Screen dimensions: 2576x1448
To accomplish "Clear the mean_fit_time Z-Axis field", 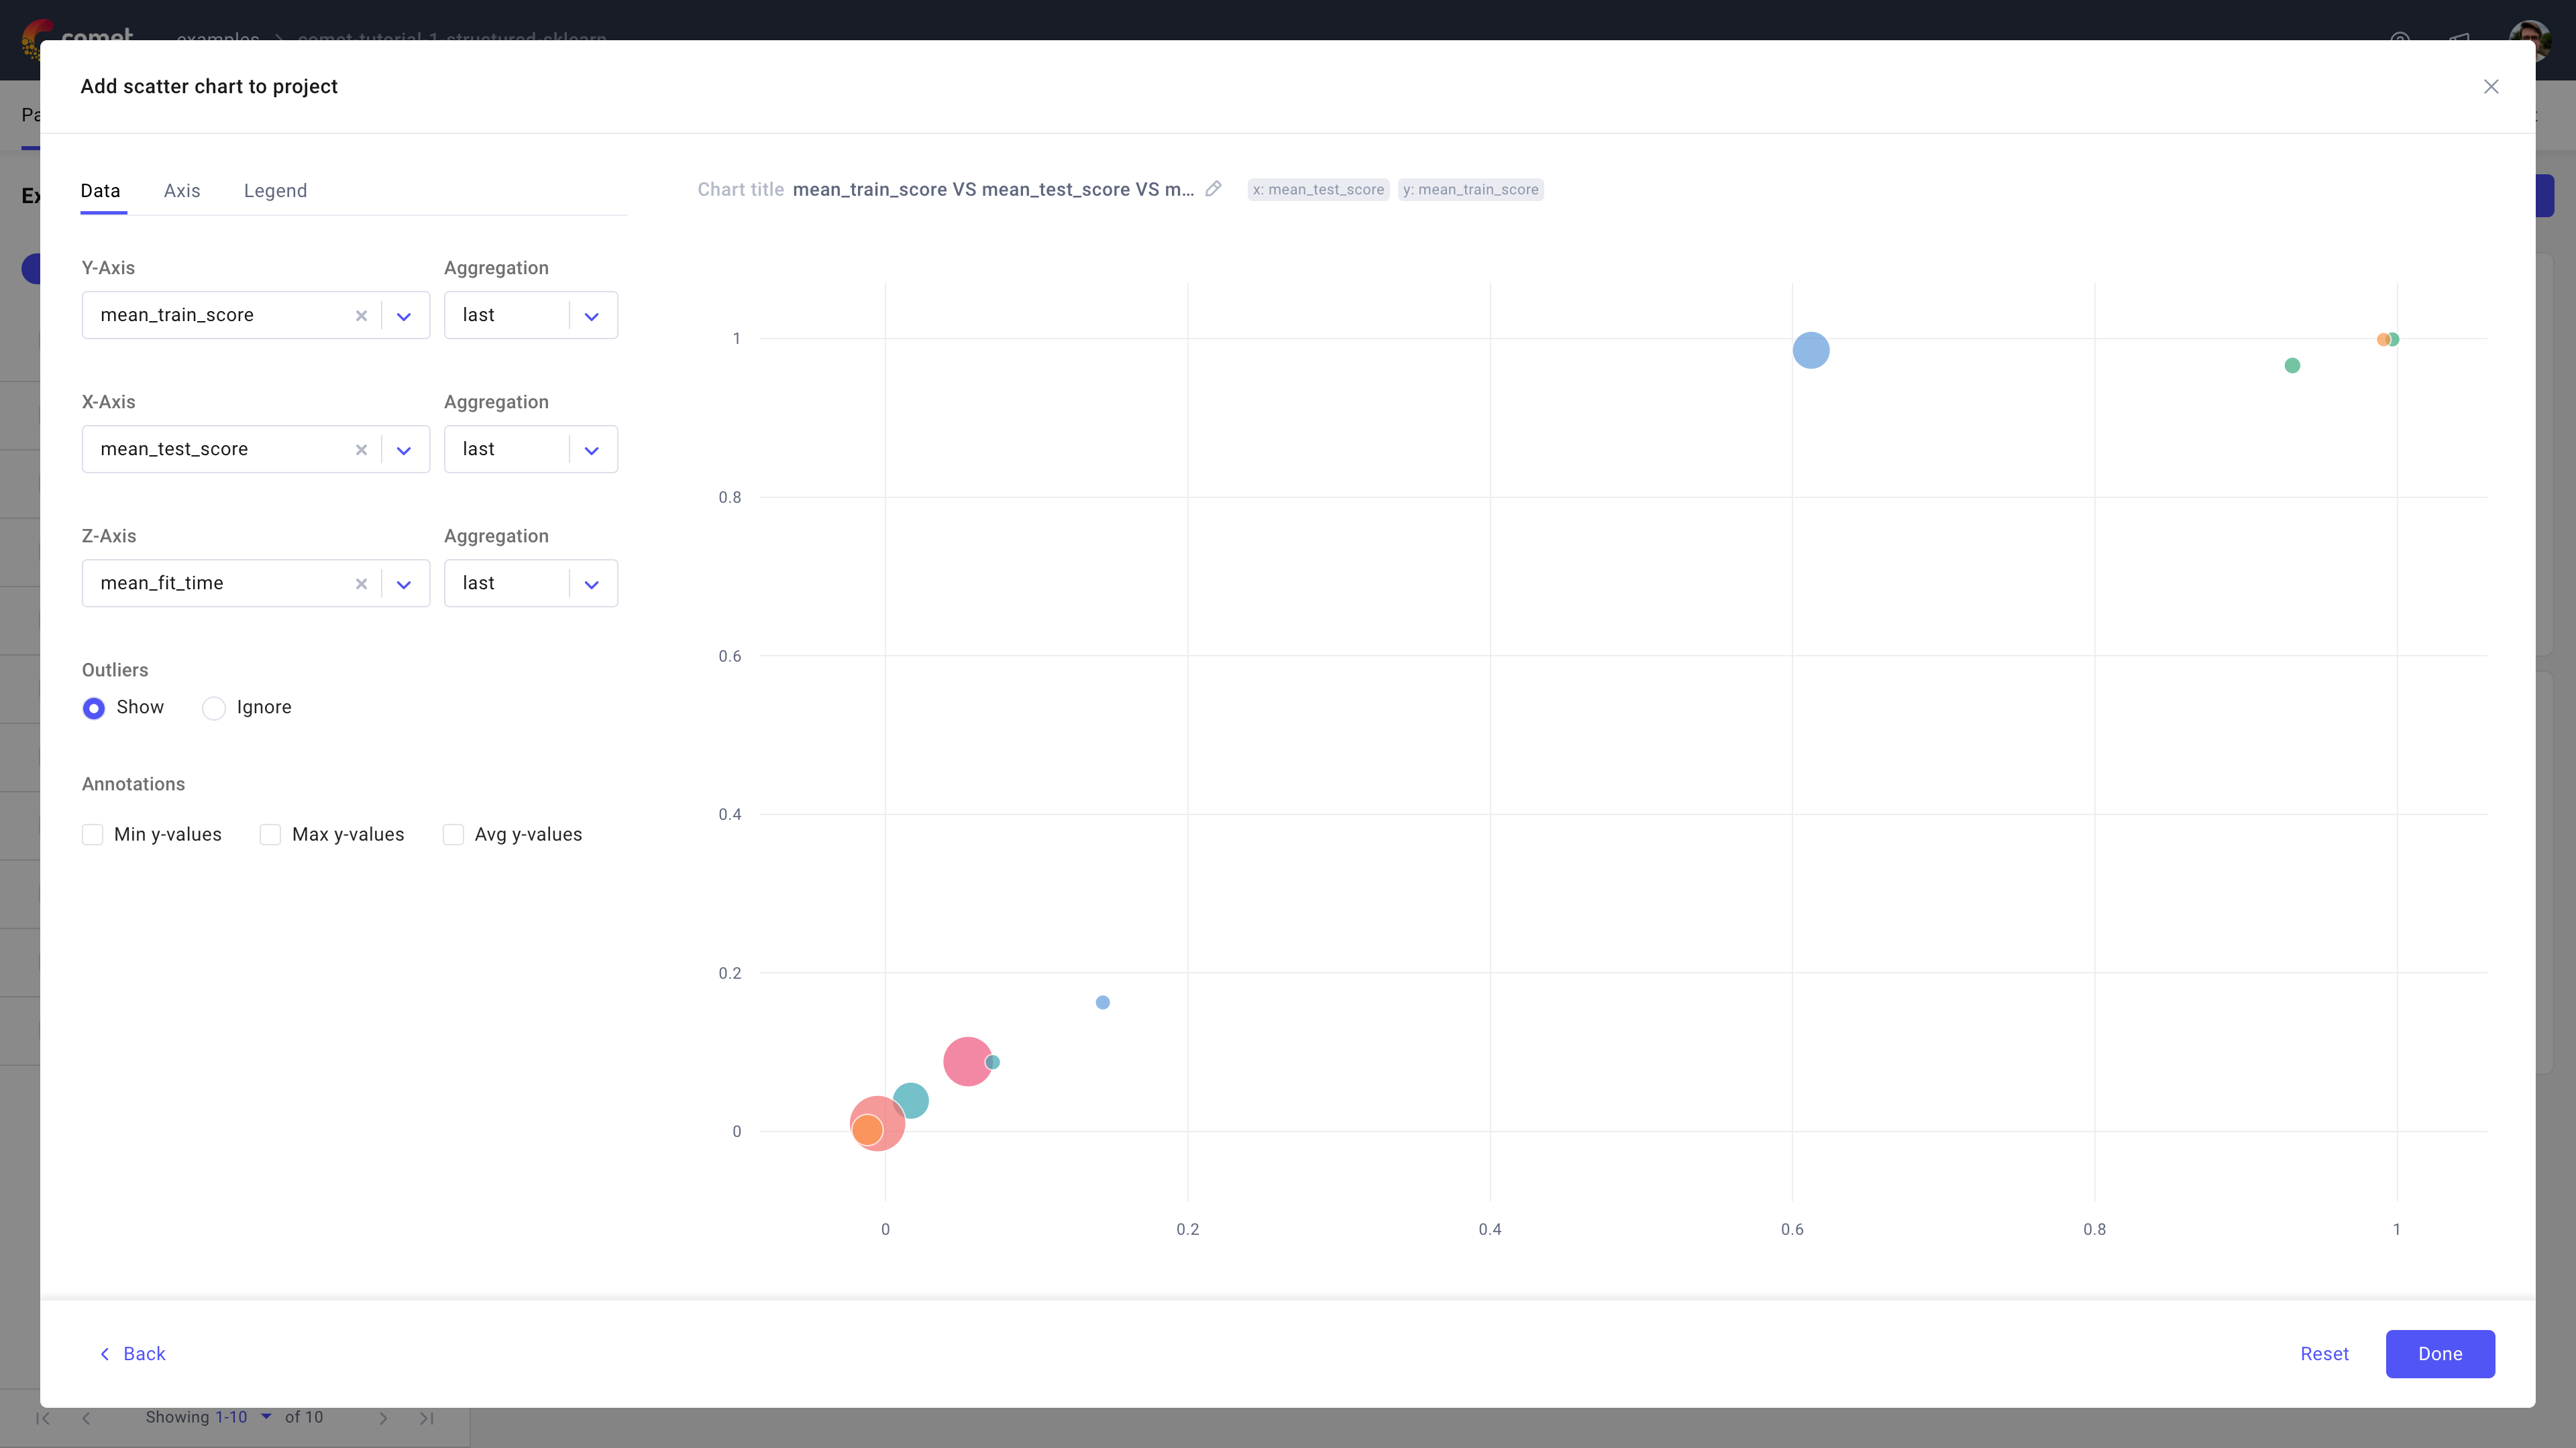I will pyautogui.click(x=361, y=584).
